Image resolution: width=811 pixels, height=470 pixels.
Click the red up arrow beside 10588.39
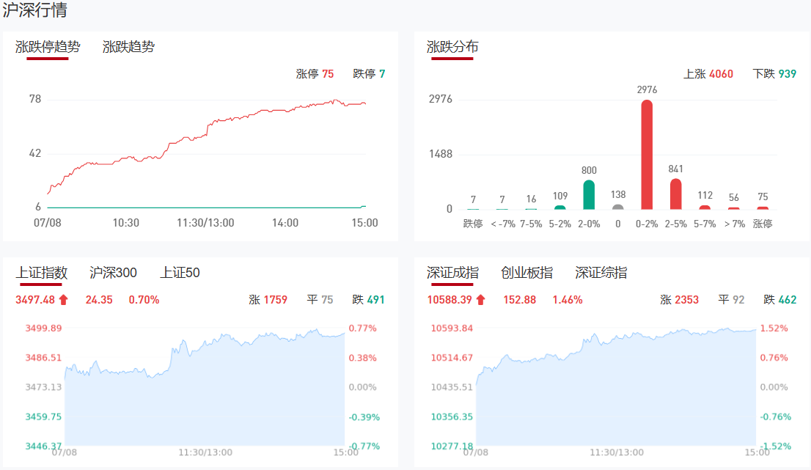(481, 300)
